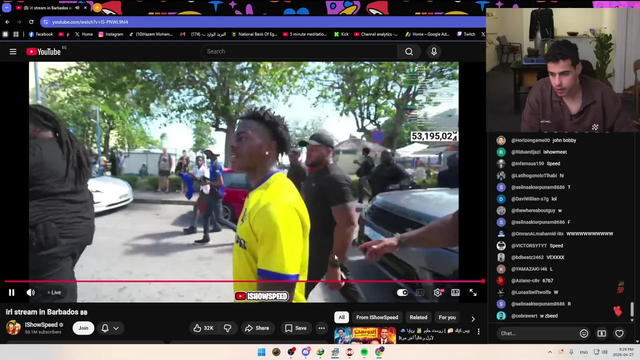Enter fullscreen mode
Image resolution: width=640 pixels, height=360 pixels.
[473, 292]
